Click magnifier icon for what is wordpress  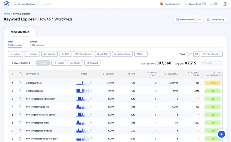point(91,91)
